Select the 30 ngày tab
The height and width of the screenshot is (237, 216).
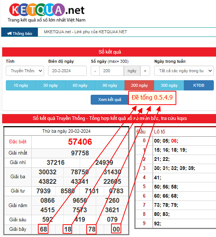(x=51, y=85)
